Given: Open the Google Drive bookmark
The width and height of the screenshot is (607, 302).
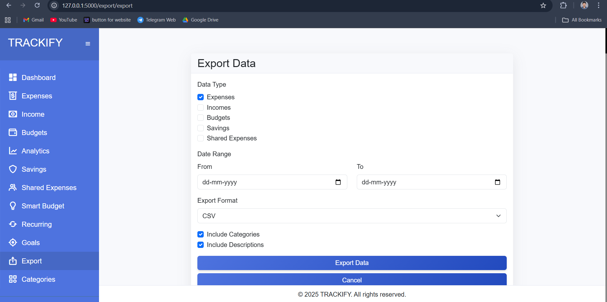Looking at the screenshot, I should 201,20.
